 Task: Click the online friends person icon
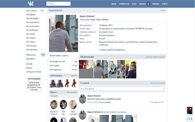(191, 119)
